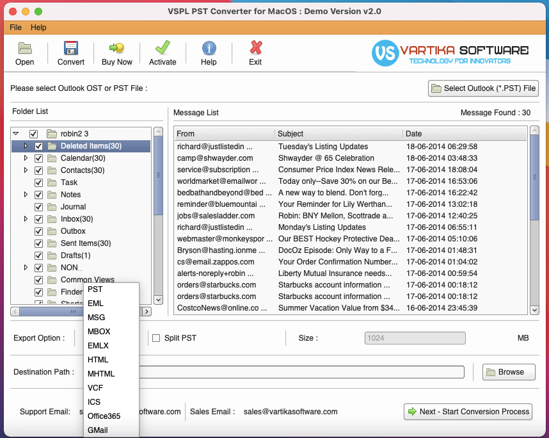Click the Size input field showing 1024
This screenshot has height=438, width=549.
click(415, 338)
